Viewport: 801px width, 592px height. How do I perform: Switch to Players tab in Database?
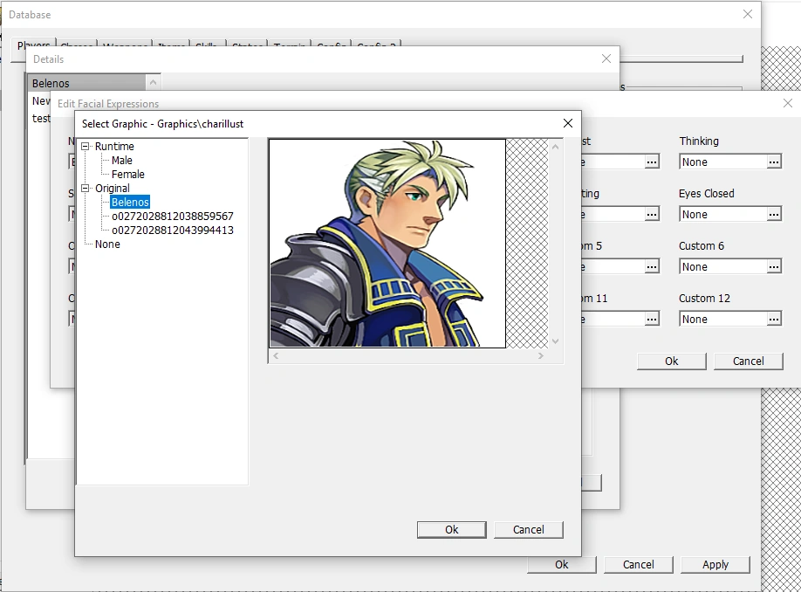[x=34, y=45]
